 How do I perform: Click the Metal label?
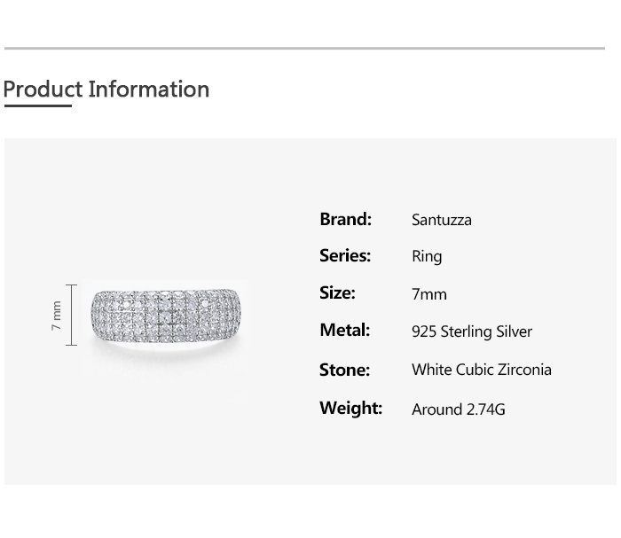click(344, 331)
